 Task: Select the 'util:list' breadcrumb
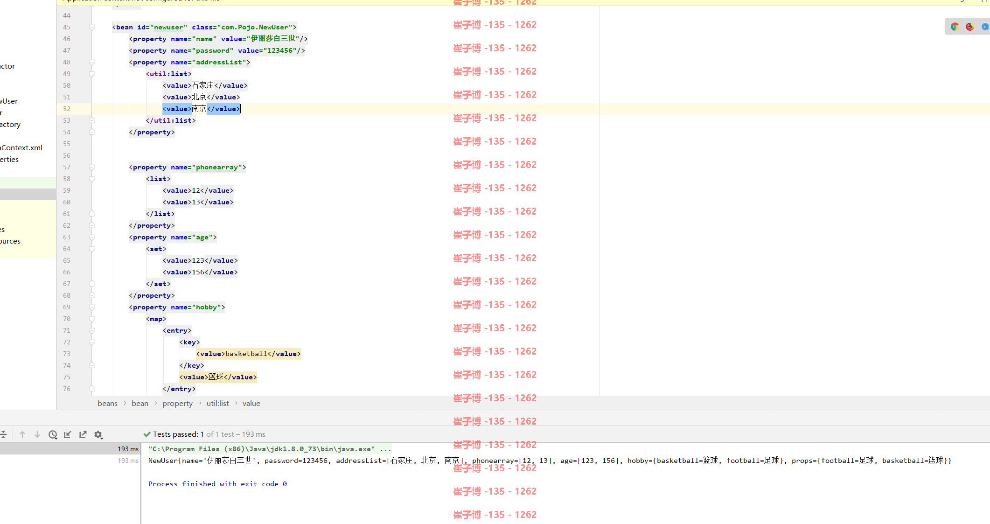(x=218, y=403)
